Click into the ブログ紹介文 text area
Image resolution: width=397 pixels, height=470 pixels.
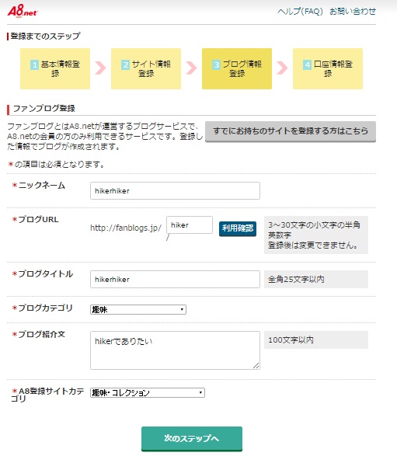175,350
